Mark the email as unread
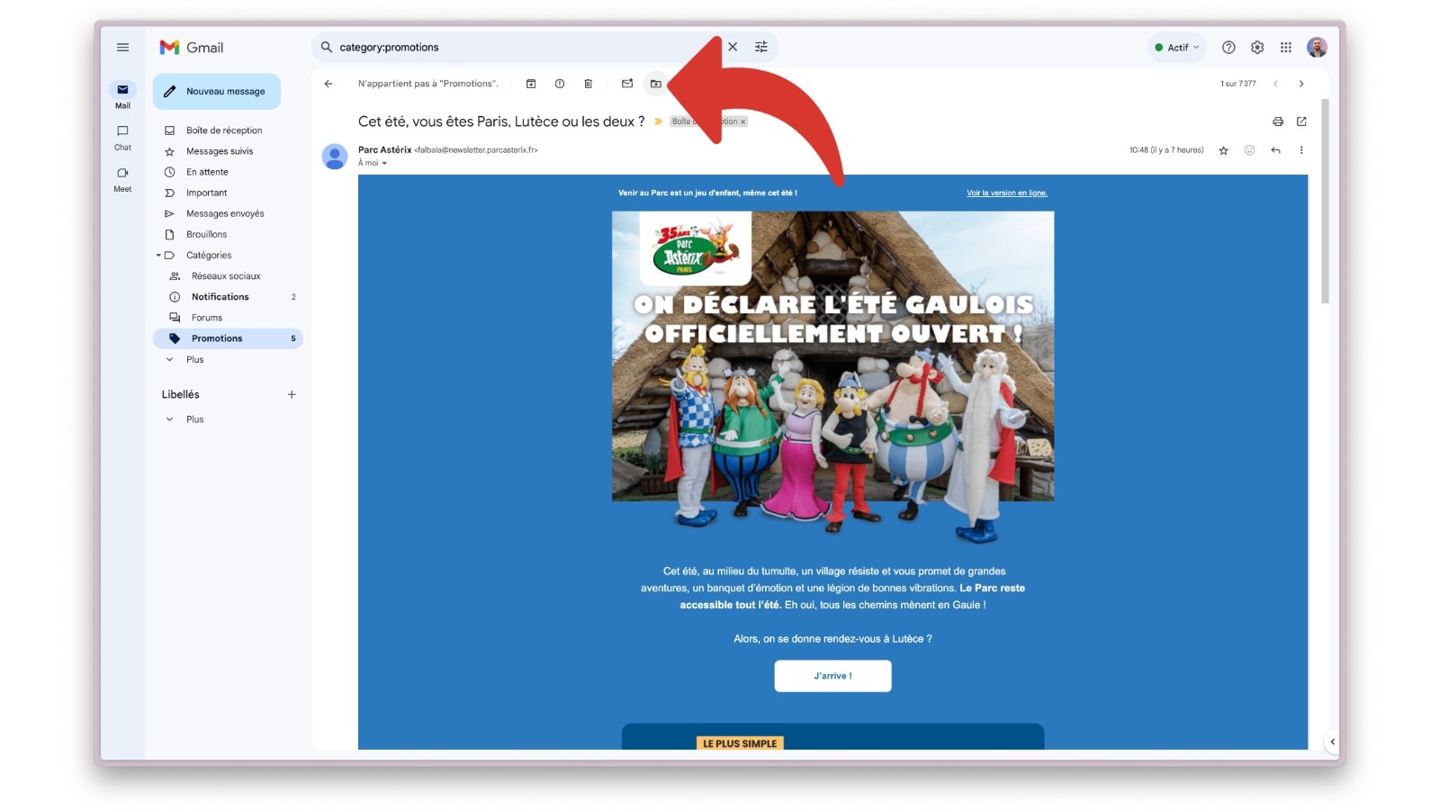Screen dimensions: 1440x810 click(x=627, y=84)
